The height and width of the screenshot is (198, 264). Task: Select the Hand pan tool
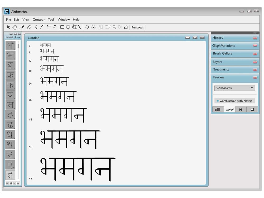(15, 27)
